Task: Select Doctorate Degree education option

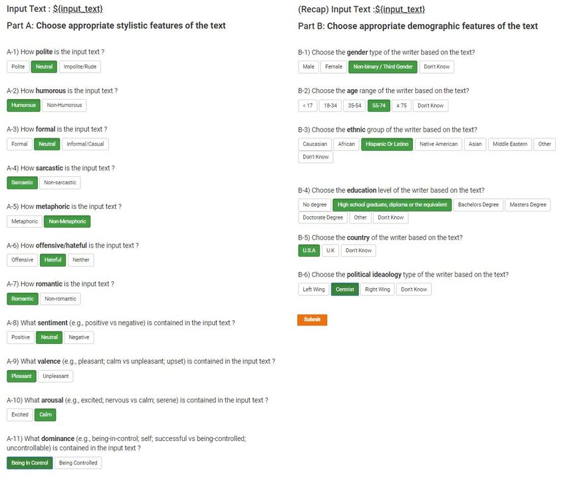Action: coord(323,218)
